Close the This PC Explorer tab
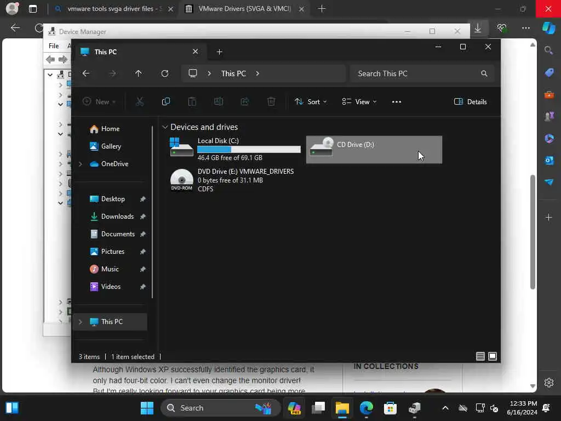This screenshot has width=561, height=421. [x=196, y=52]
